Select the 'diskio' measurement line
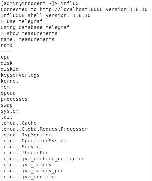The image size is (152, 181). 10,69
